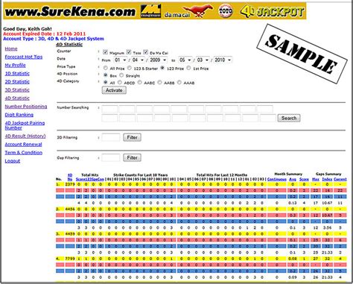This screenshot has width=353, height=284.
Task: Select the 123 Prize radio button
Action: click(162, 68)
